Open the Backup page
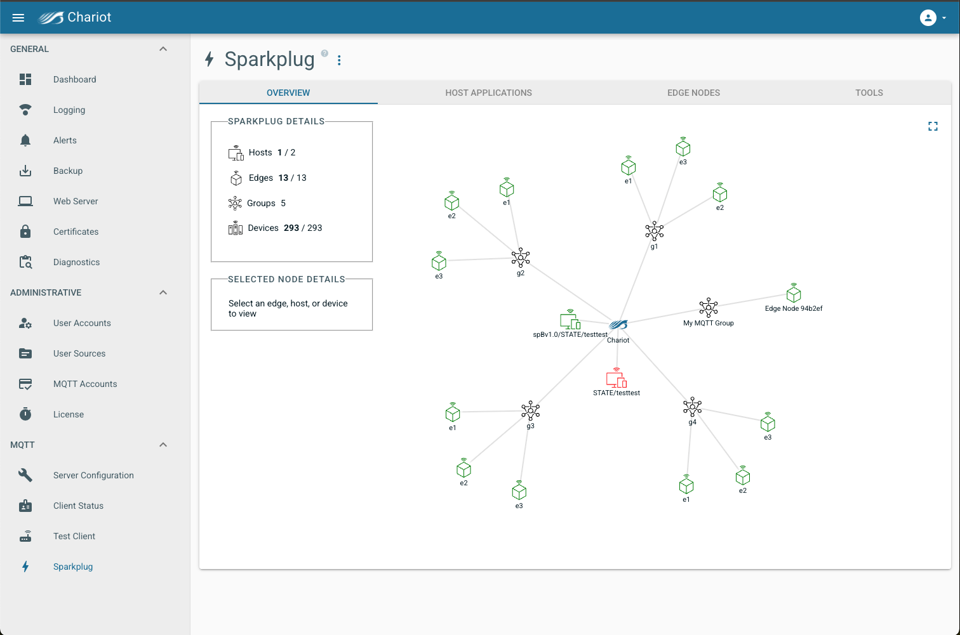Image resolution: width=960 pixels, height=635 pixels. click(x=95, y=171)
